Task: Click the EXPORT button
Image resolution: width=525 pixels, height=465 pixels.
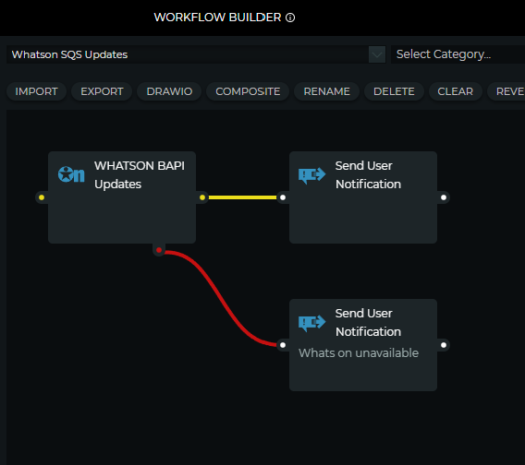Action: point(102,91)
